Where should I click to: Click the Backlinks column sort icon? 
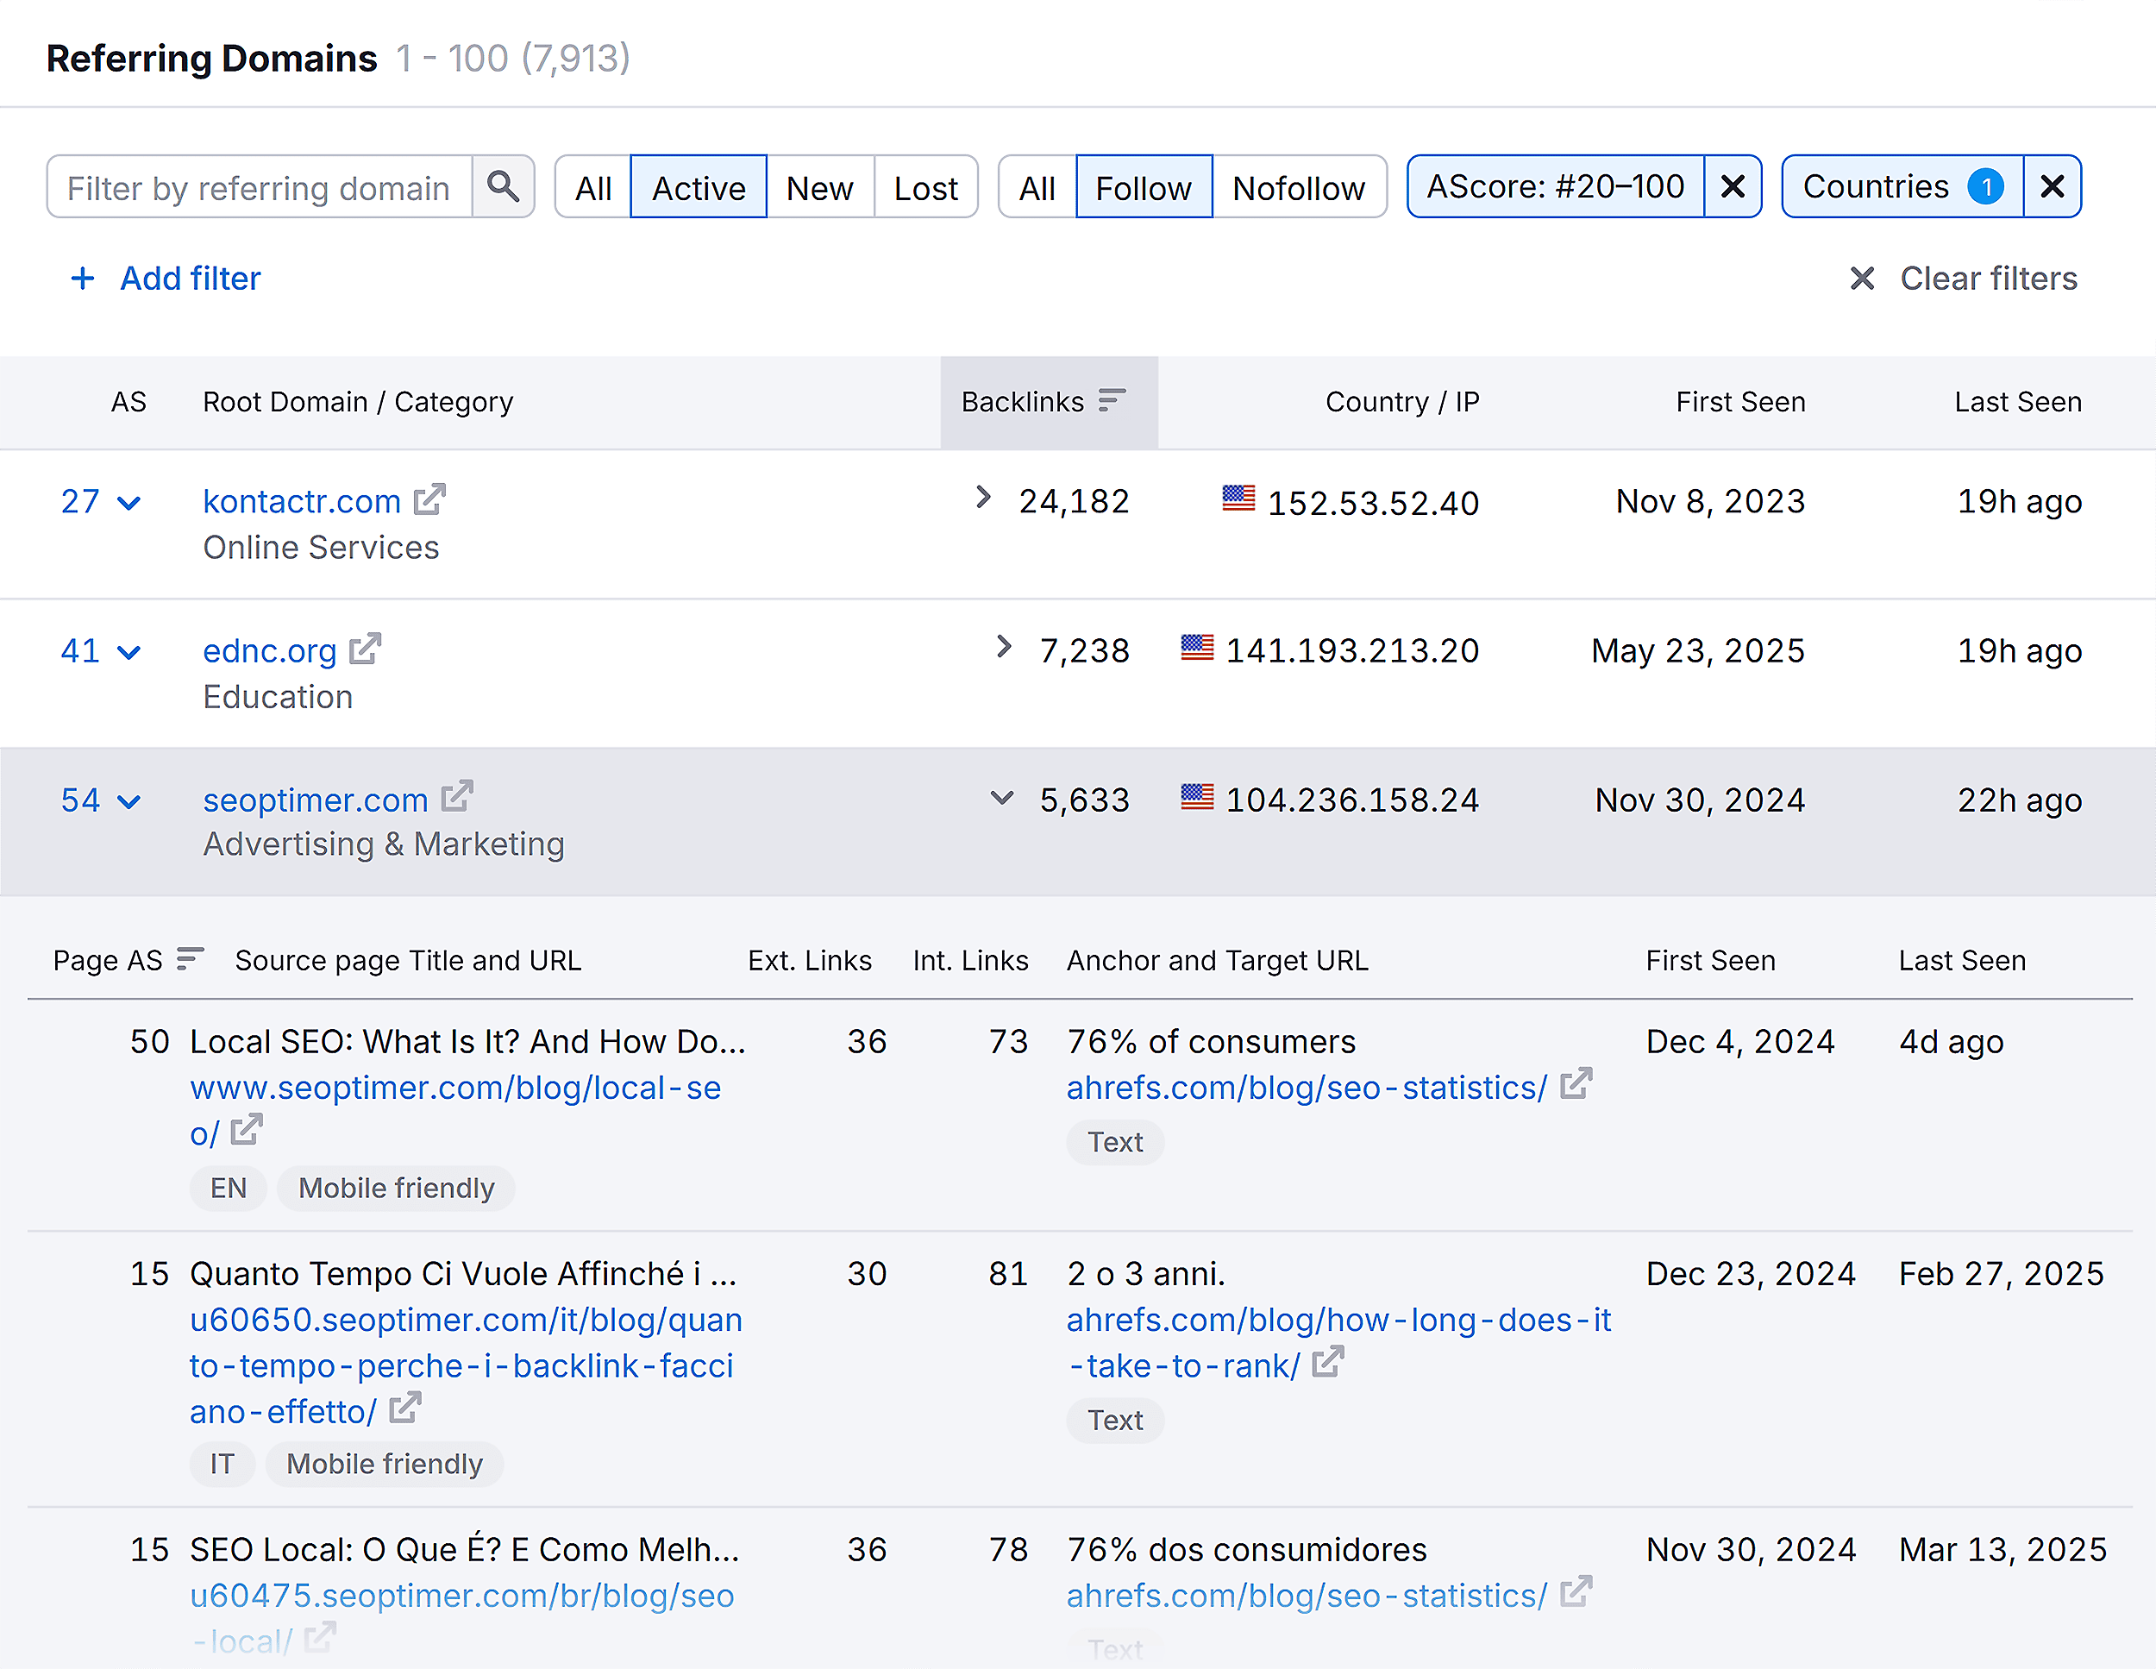[1112, 401]
